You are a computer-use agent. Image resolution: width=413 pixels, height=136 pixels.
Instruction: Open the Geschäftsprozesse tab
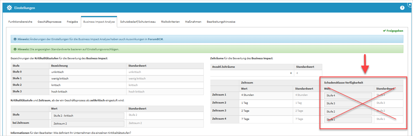pyautogui.click(x=49, y=22)
